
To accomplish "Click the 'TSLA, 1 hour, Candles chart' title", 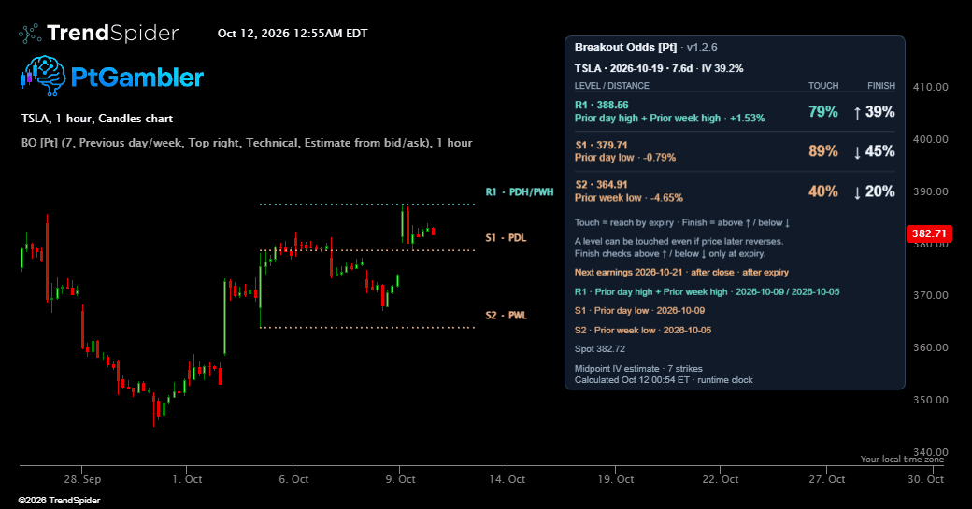I will (97, 119).
